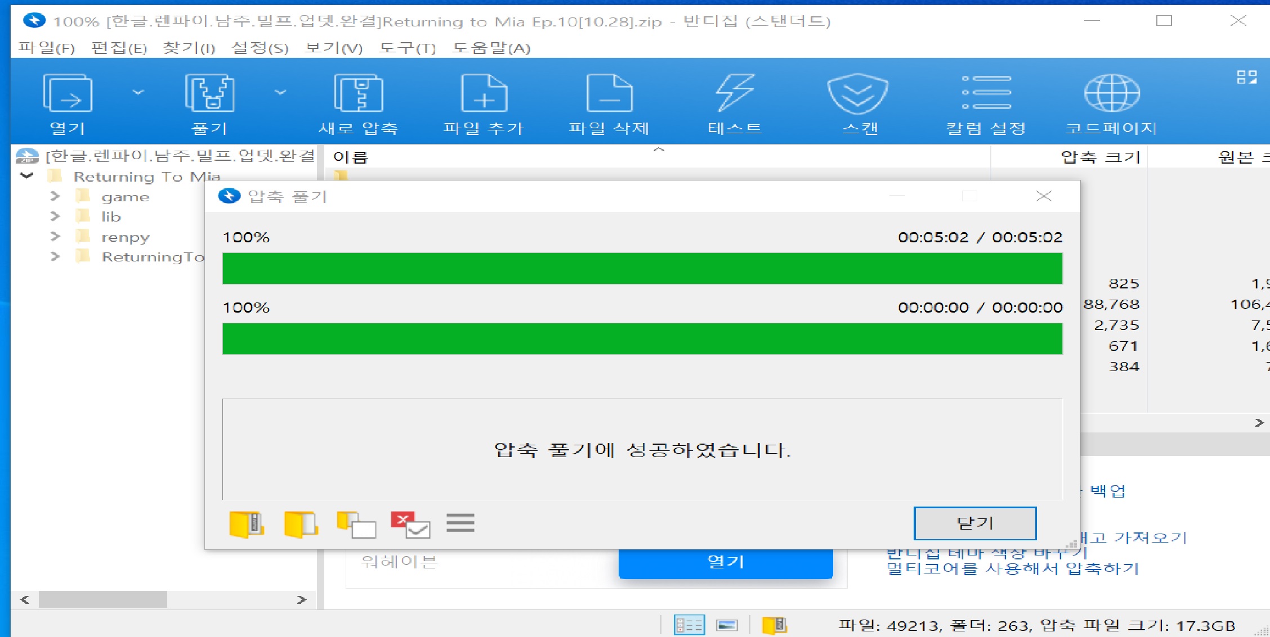Screen dimensions: 1270x637
Task: Click the 닫기 button in extract dialog
Action: 975,523
